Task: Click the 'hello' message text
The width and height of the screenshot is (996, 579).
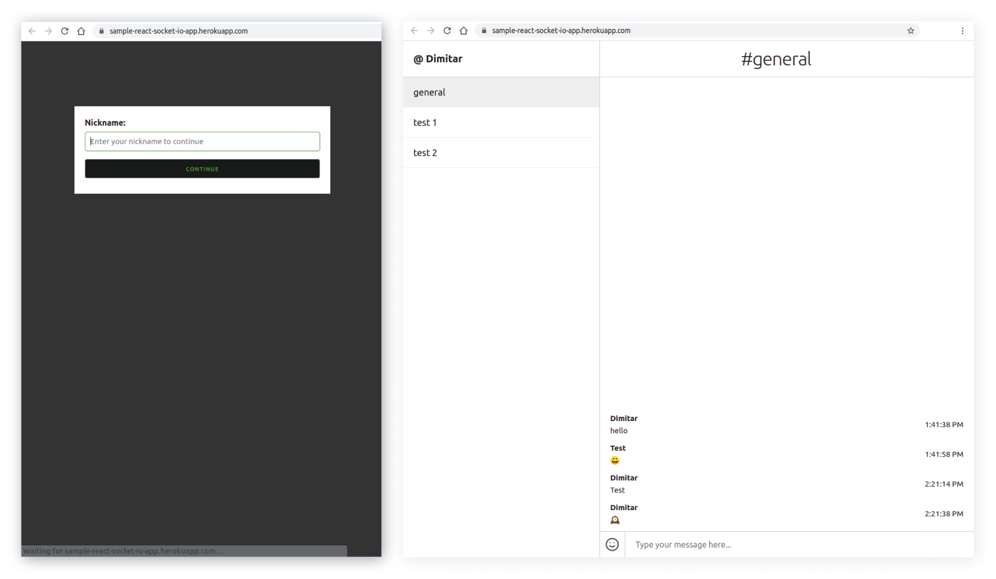Action: pyautogui.click(x=619, y=430)
